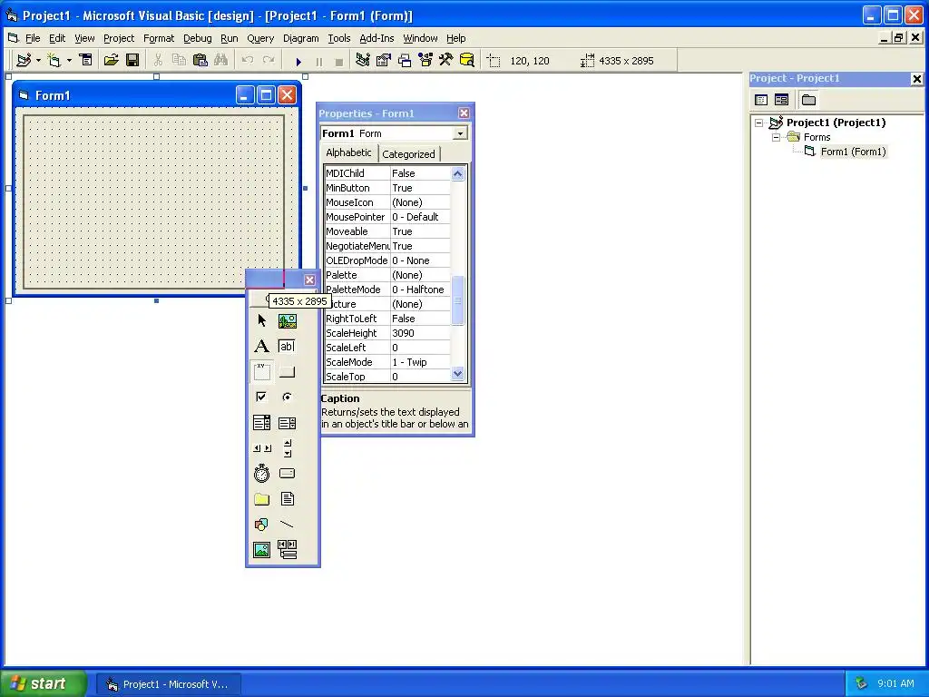Open the Diagram menu
929x697 pixels.
301,38
